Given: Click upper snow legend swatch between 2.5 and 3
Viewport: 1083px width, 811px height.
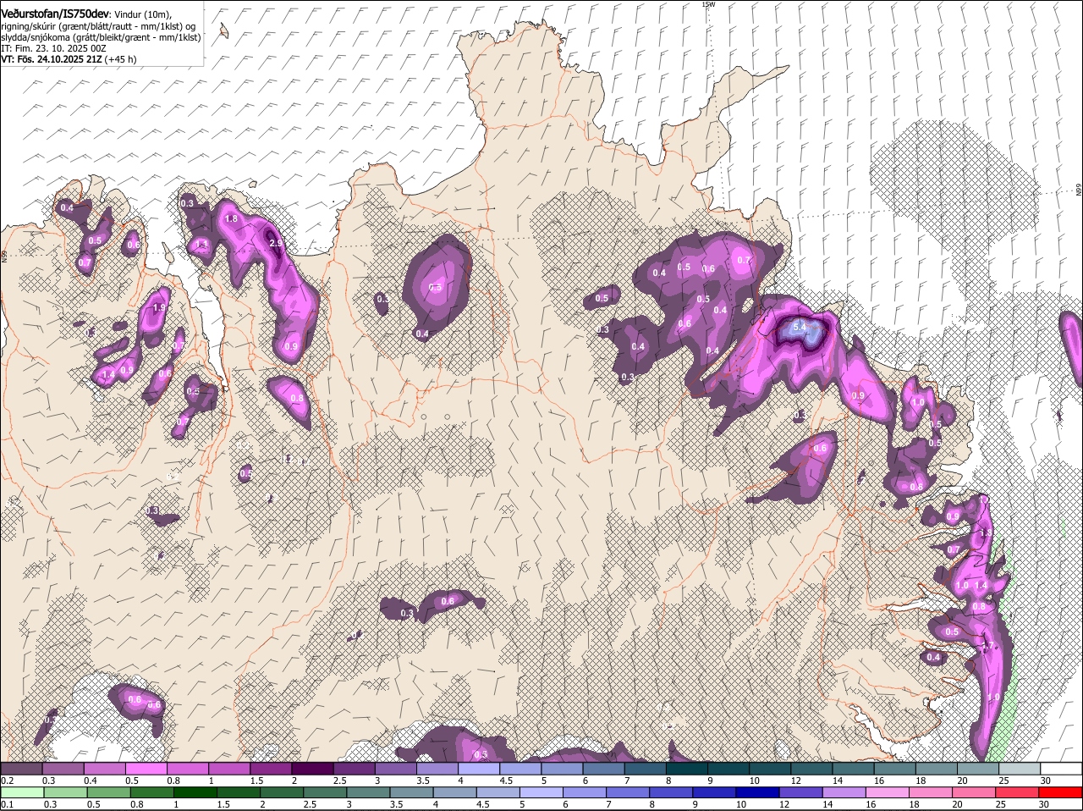Looking at the screenshot, I should tap(355, 769).
